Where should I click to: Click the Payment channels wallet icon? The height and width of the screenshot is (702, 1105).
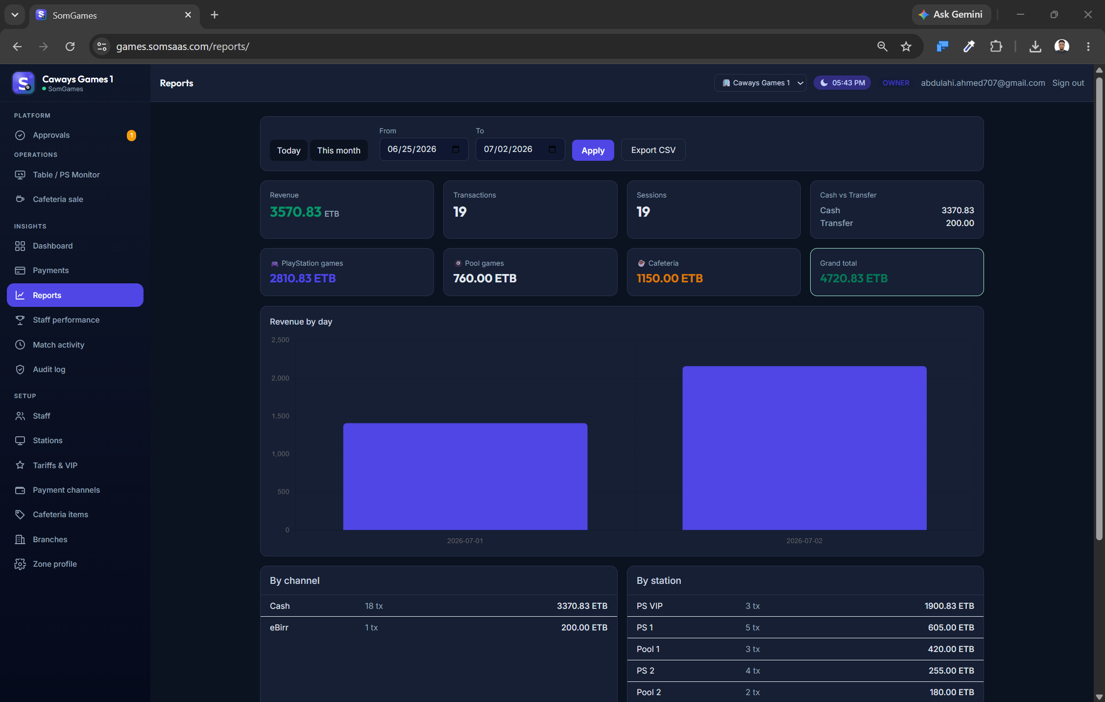(20, 490)
